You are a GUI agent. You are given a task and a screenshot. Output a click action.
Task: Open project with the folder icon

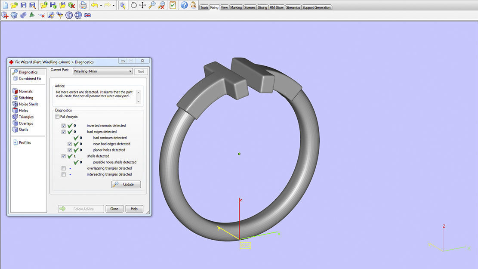pyautogui.click(x=14, y=5)
